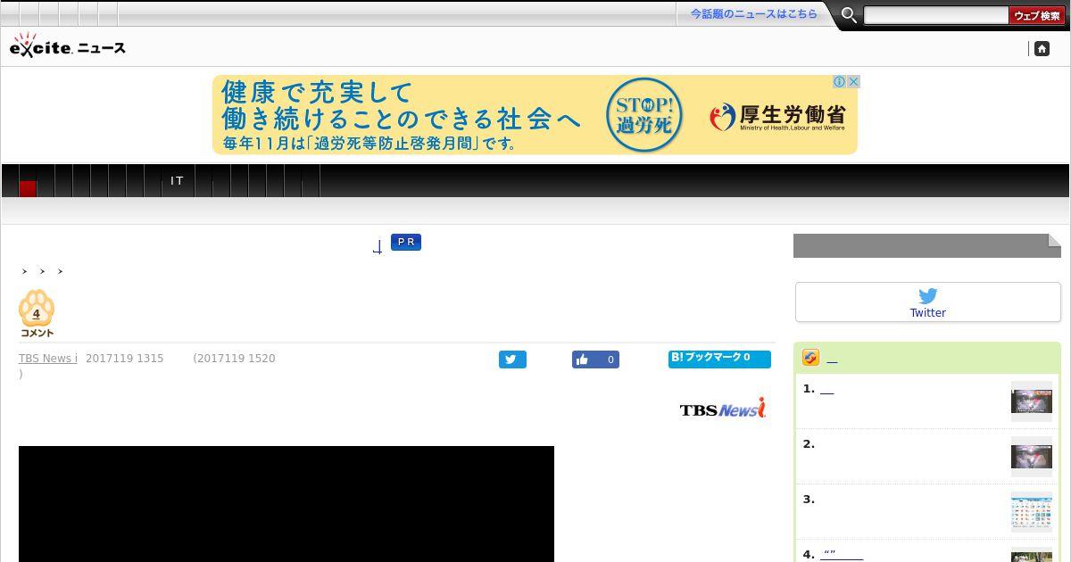
Task: Open the ranking item 3 thumbnail
Action: tap(1032, 512)
